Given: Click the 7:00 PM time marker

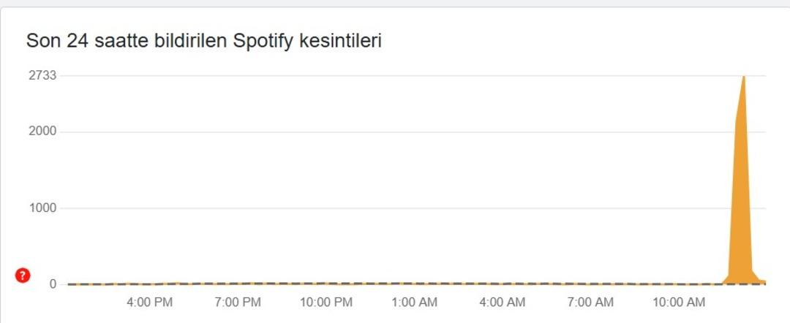Looking at the screenshot, I should (237, 303).
